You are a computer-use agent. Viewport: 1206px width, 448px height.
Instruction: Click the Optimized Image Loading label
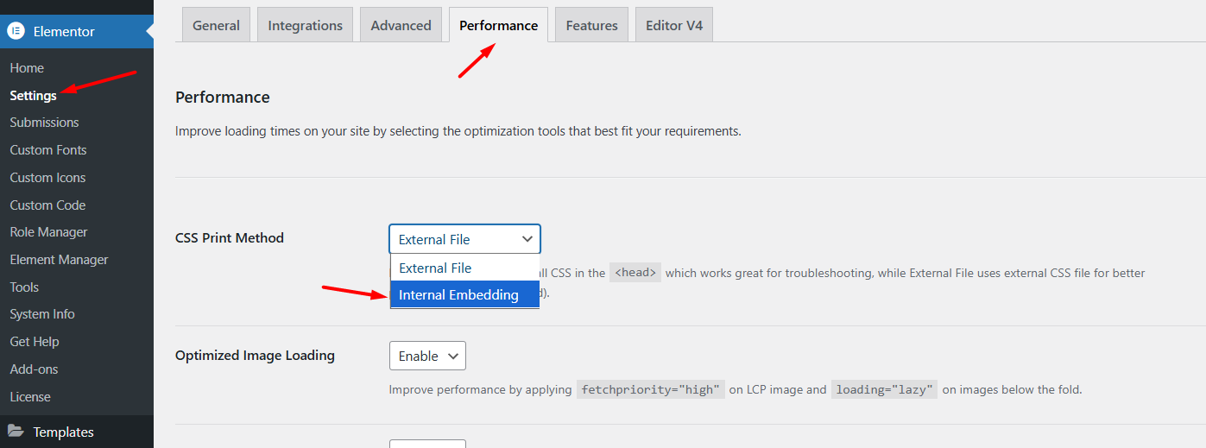255,355
